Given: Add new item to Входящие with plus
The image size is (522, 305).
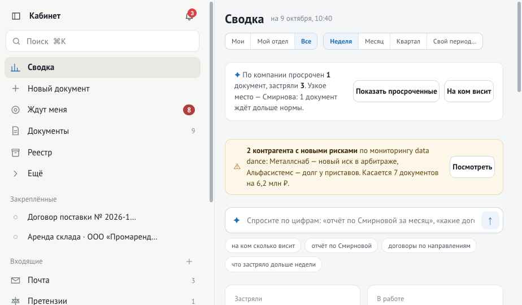Looking at the screenshot, I should pyautogui.click(x=189, y=262).
